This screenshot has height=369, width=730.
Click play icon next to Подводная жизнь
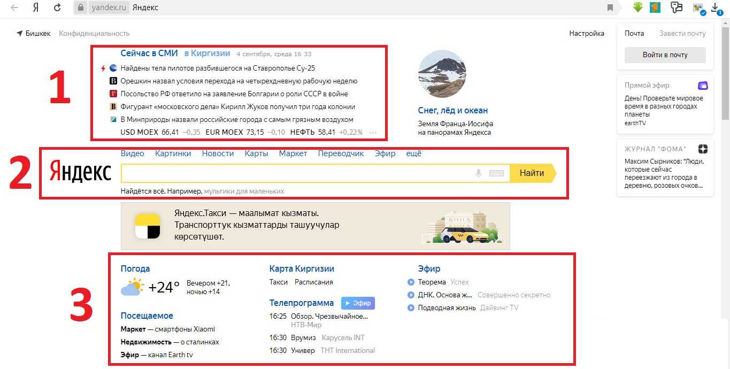coord(411,307)
